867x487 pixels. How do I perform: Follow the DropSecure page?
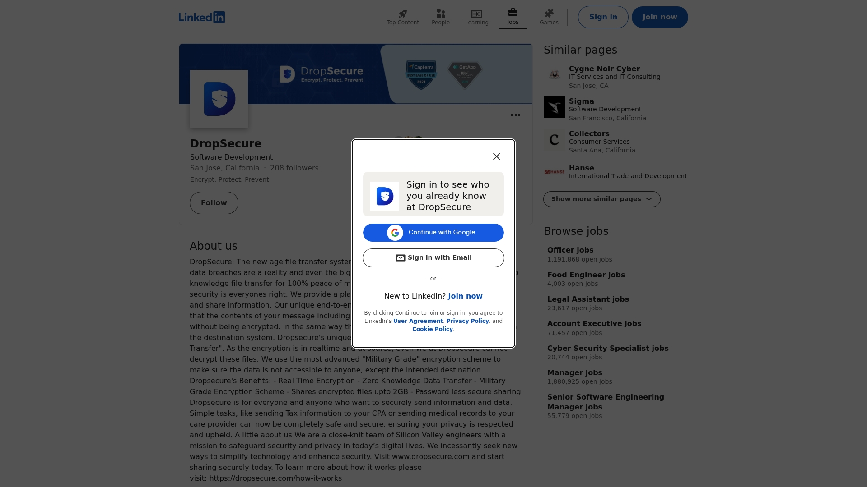(x=214, y=203)
